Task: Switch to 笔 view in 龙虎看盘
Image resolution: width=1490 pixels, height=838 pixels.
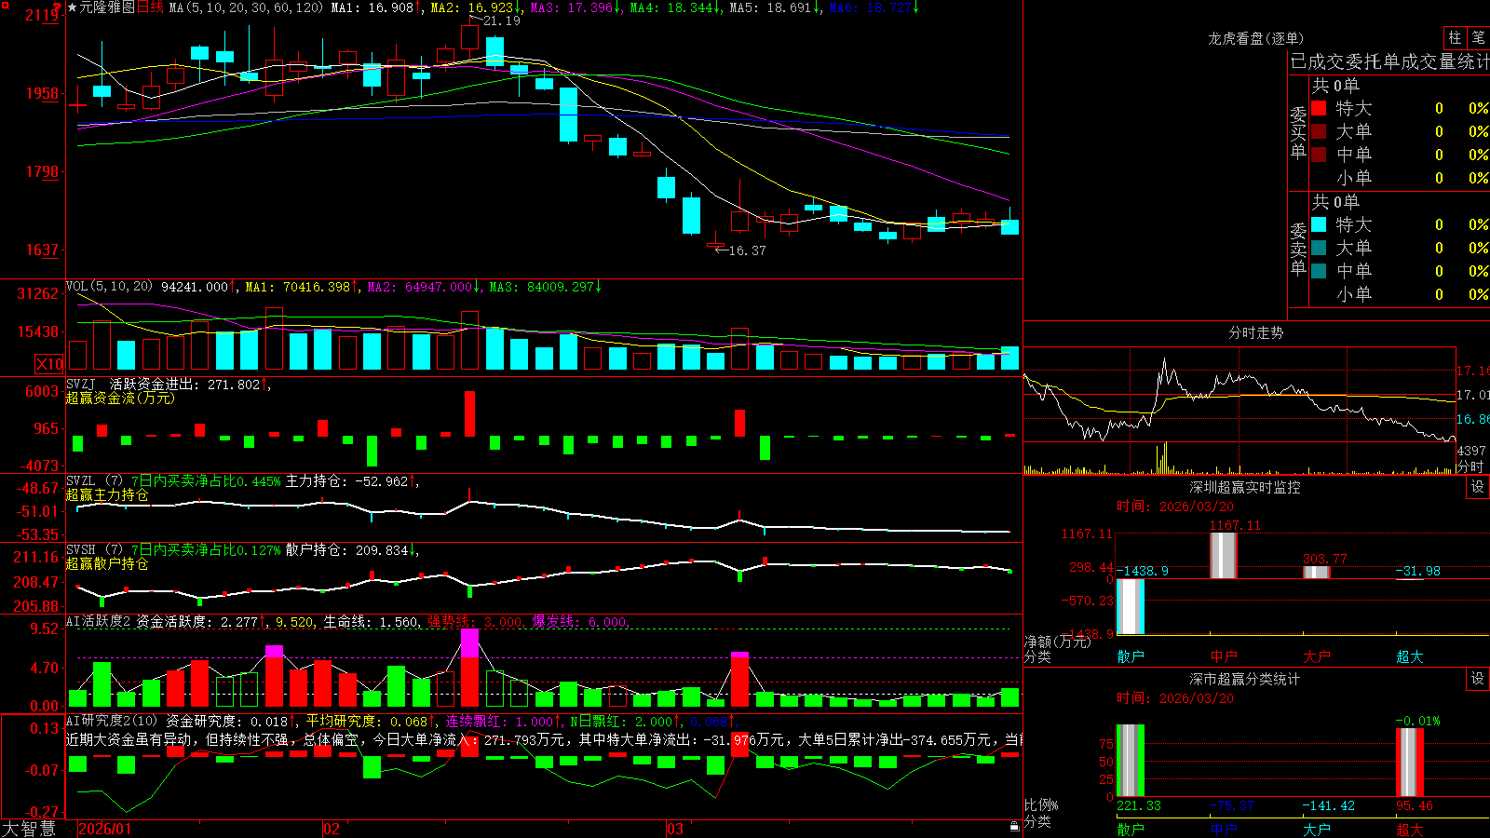Action: coord(1478,38)
